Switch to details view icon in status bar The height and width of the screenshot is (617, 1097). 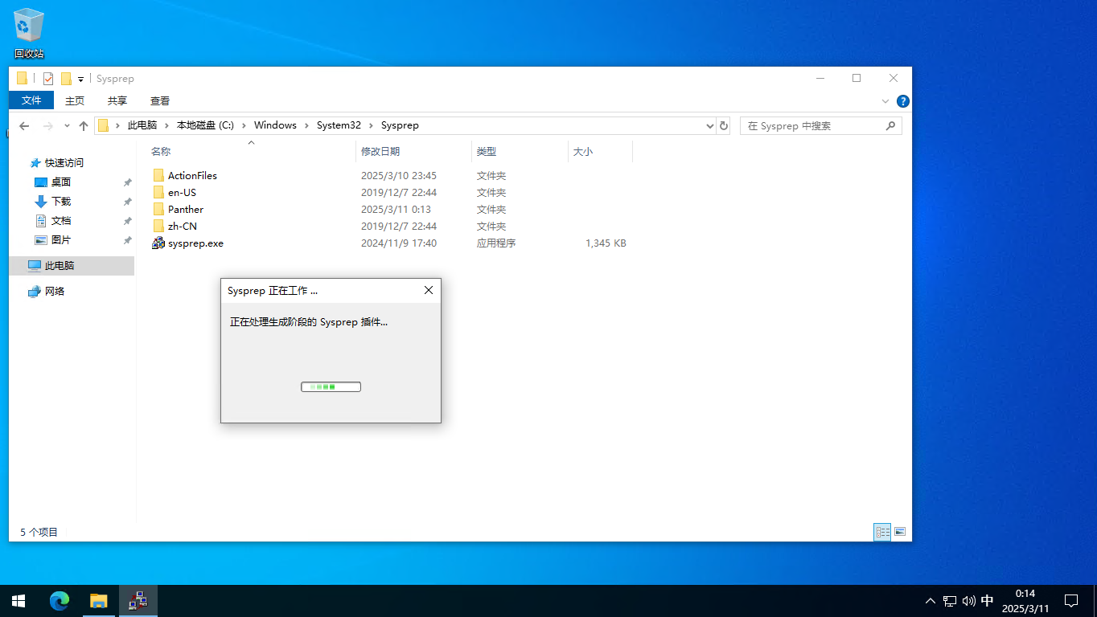click(882, 532)
